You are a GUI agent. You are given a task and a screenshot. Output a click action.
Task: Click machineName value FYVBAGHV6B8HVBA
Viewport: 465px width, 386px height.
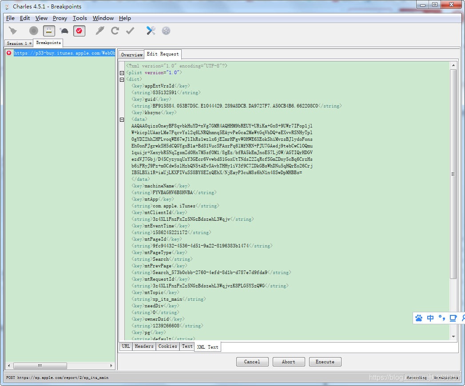click(173, 192)
